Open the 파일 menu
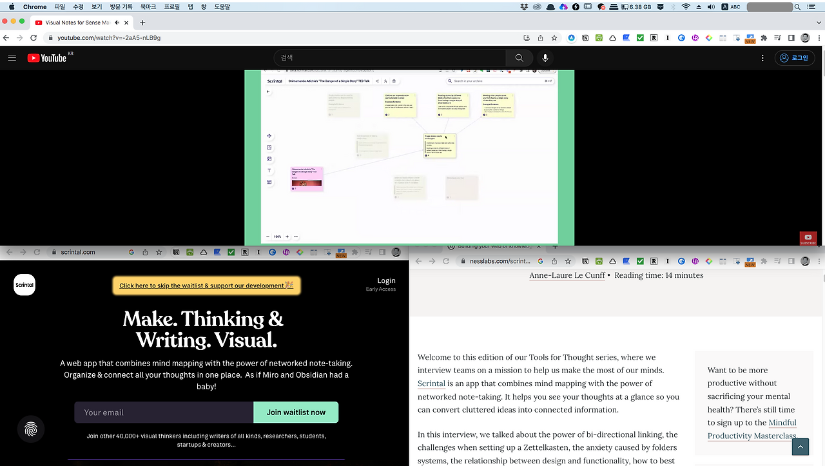 pos(60,6)
